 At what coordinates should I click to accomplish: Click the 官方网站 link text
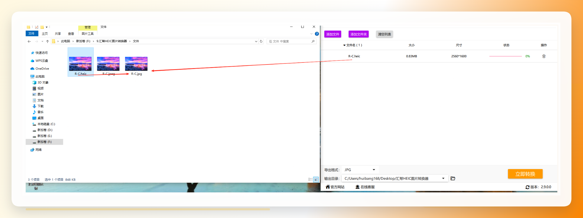[338, 187]
